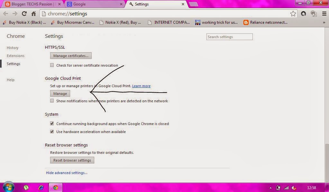Click Hide advanced settings link
Image resolution: width=329 pixels, height=192 pixels.
[67, 173]
